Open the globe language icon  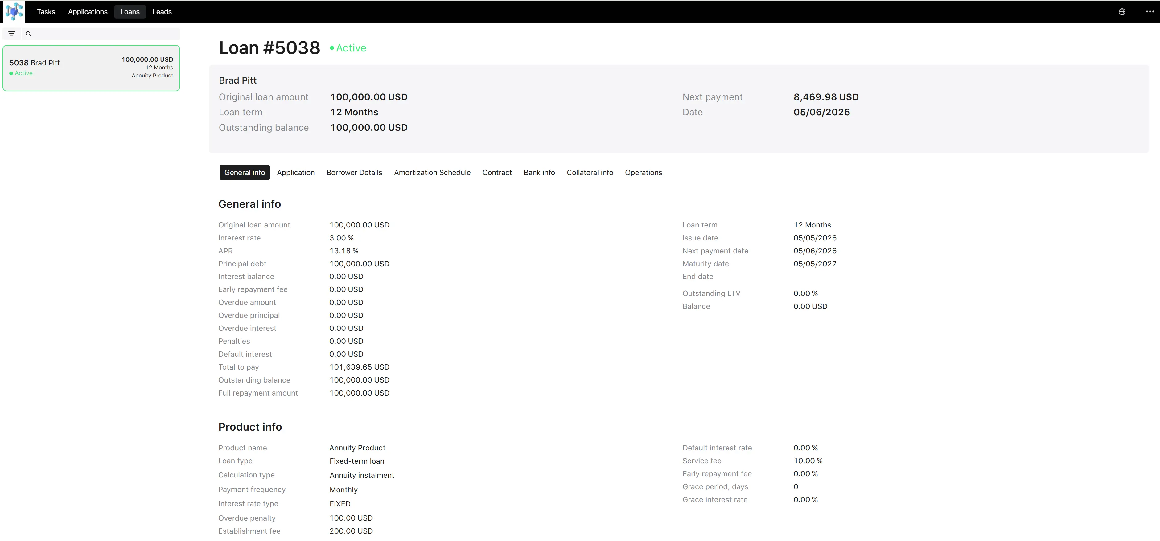pos(1122,12)
